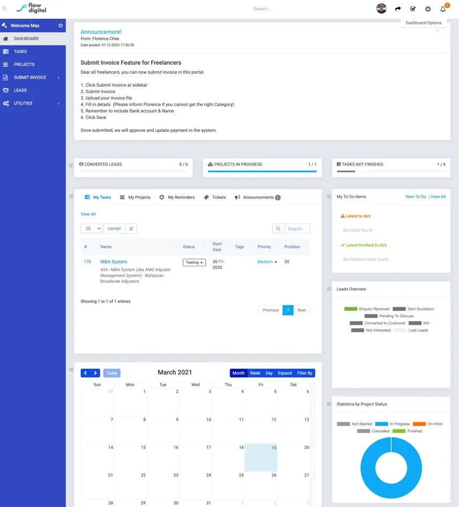Open the to-do checkmark icon in header
The height and width of the screenshot is (507, 461).
click(413, 9)
